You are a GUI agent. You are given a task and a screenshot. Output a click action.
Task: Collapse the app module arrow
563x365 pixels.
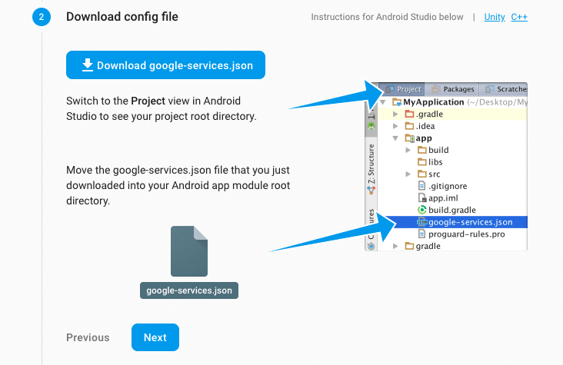(395, 138)
